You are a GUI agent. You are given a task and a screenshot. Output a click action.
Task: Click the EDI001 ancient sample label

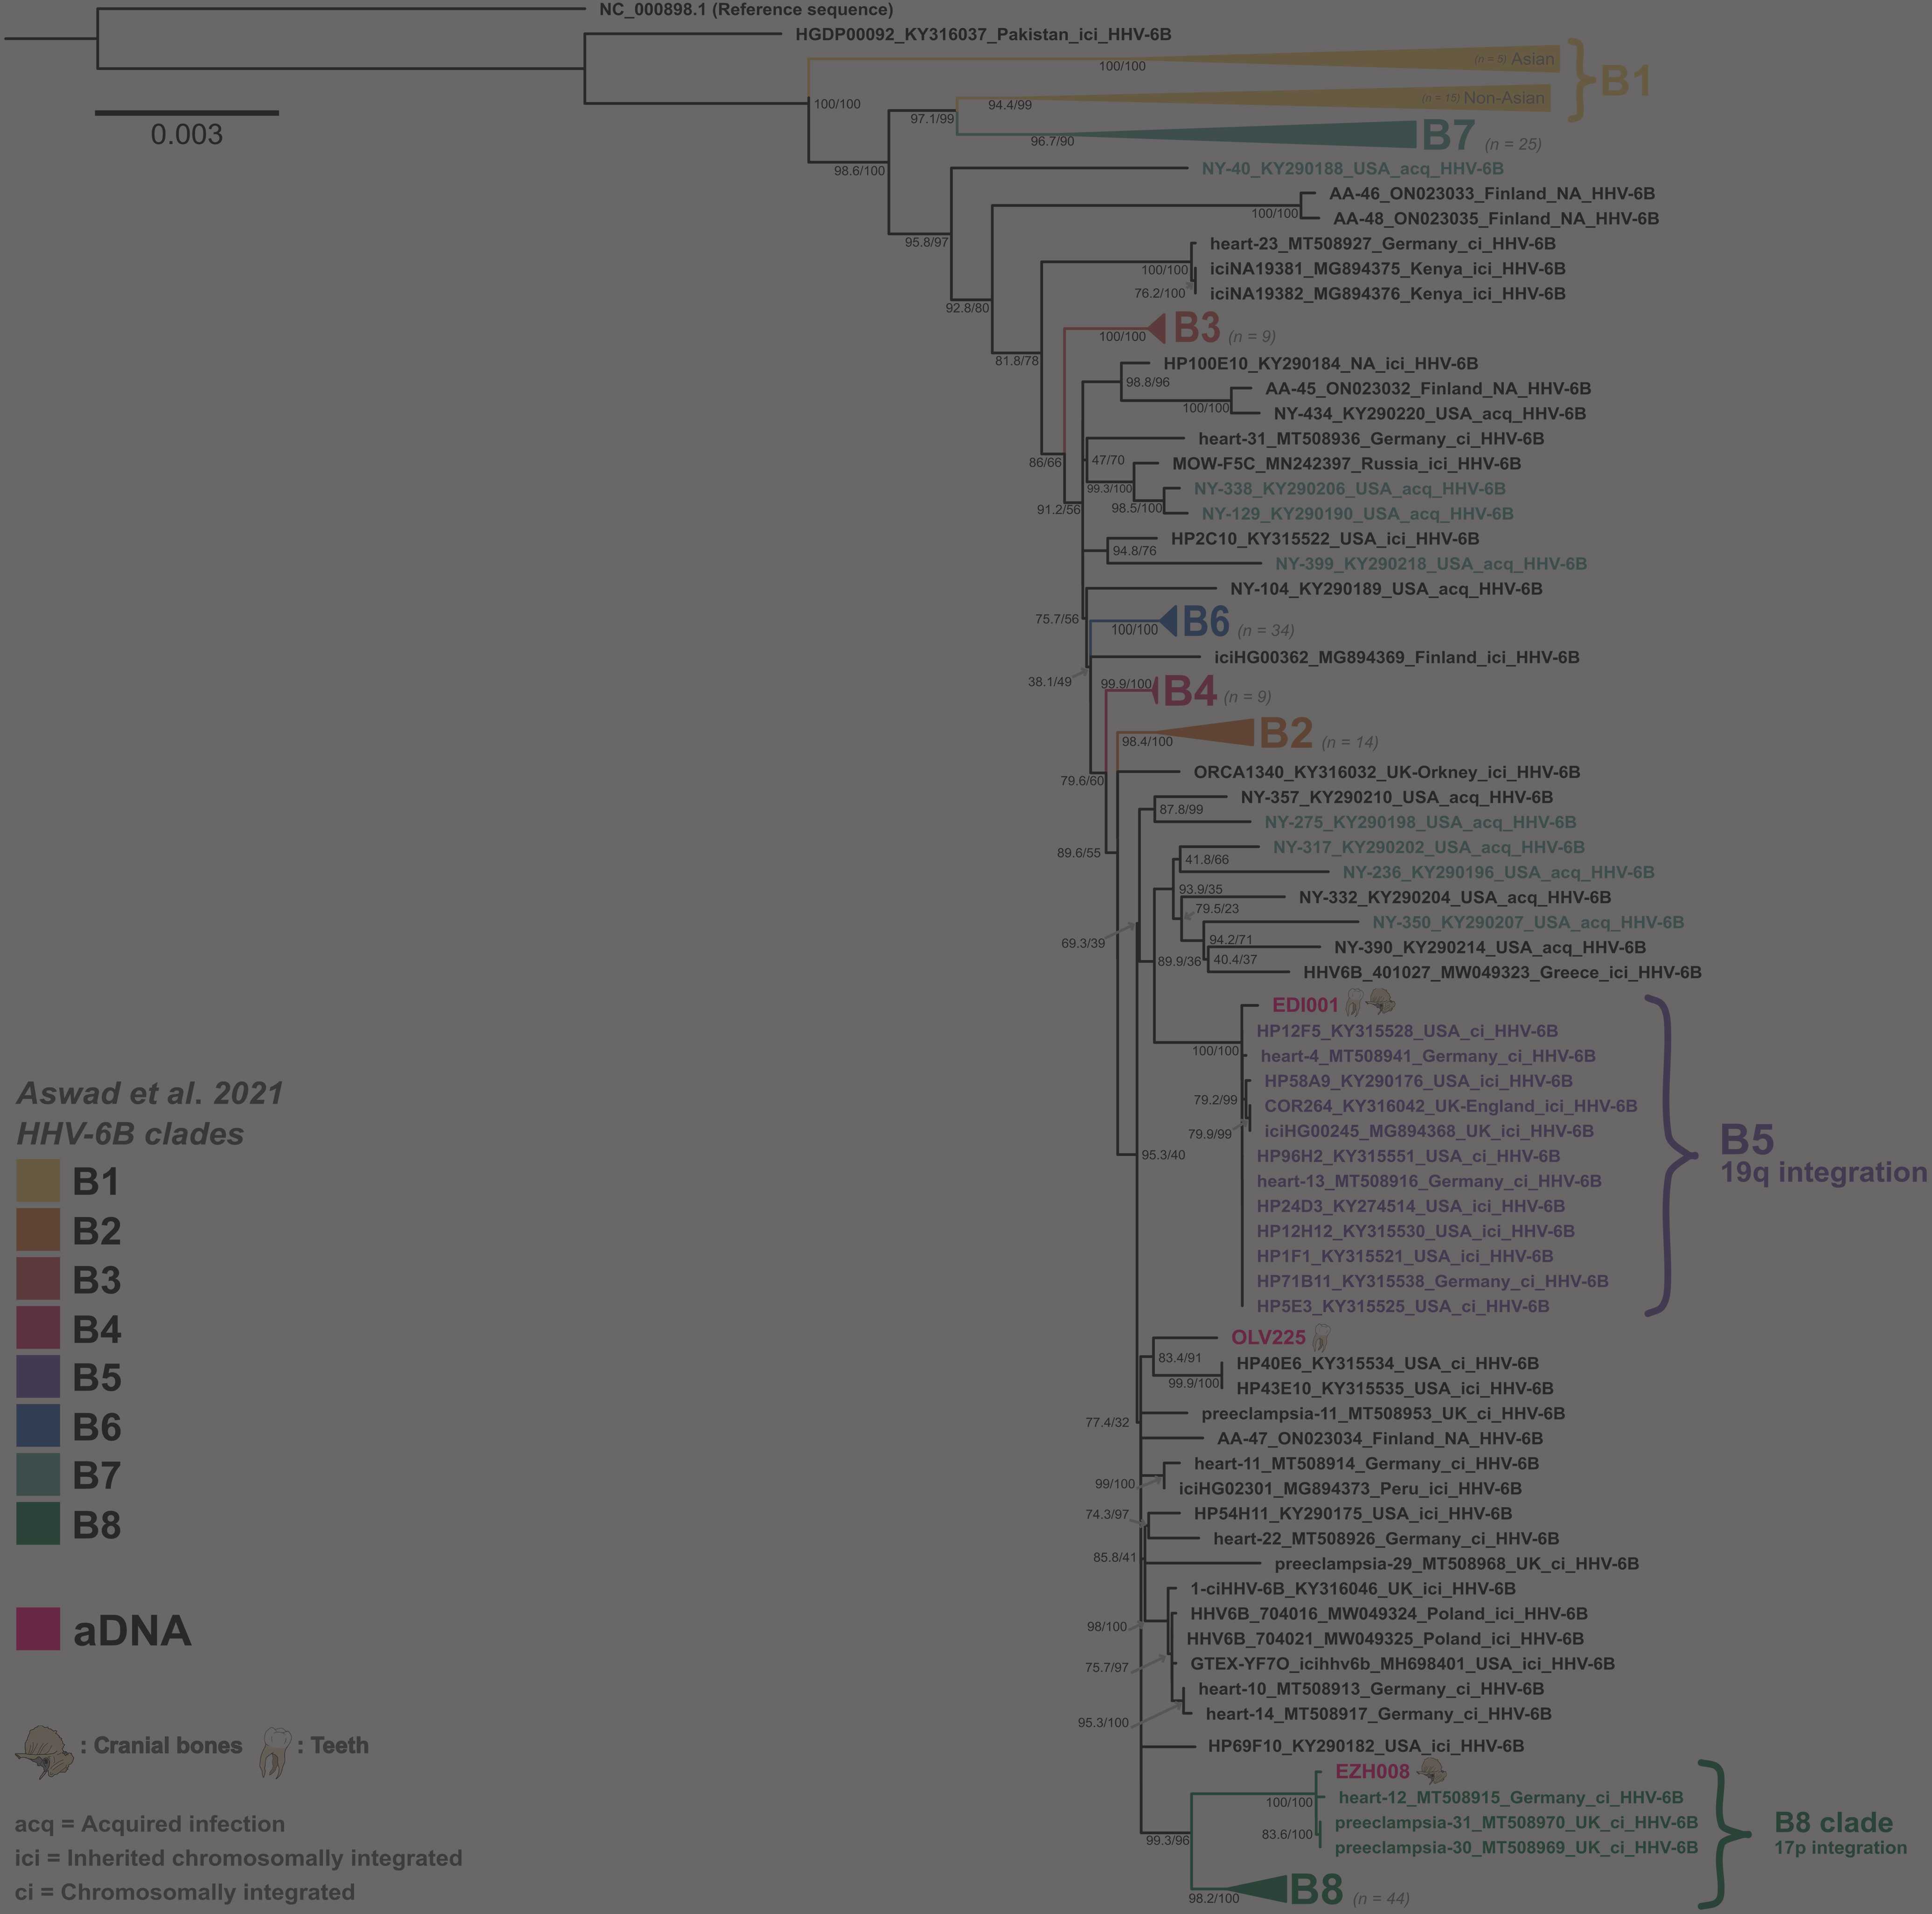click(x=1304, y=1004)
